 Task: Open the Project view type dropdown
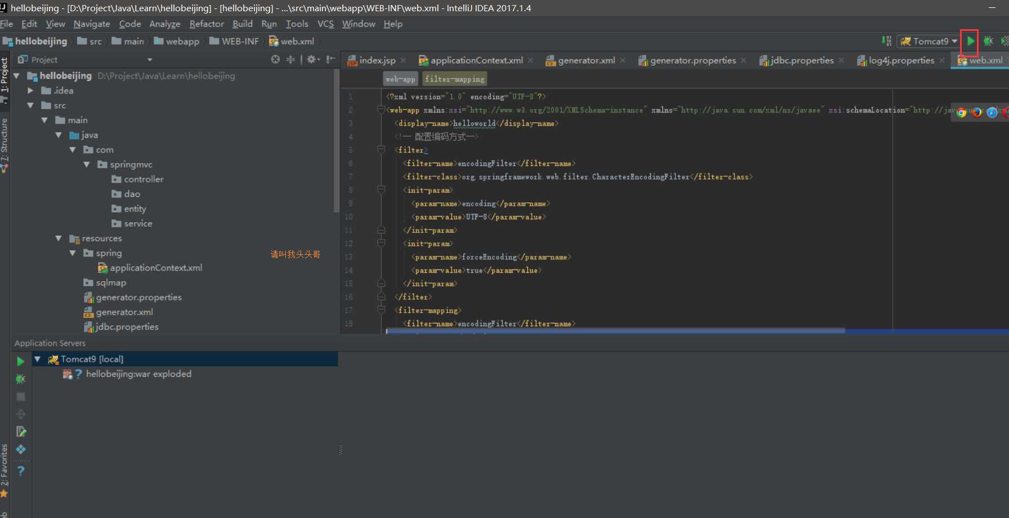(x=150, y=60)
